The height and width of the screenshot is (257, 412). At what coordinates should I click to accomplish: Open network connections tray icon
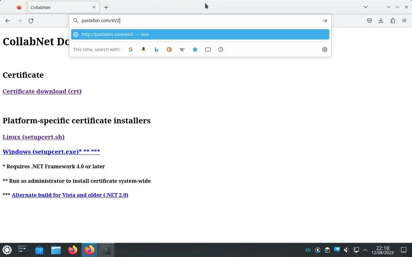pos(356,250)
